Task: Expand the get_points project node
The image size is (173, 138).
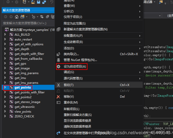Action: [5, 87]
